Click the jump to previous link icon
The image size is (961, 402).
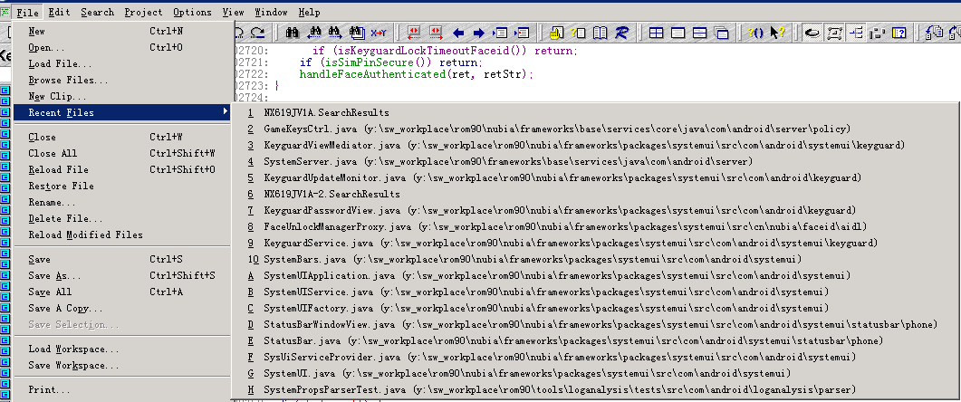pos(414,33)
